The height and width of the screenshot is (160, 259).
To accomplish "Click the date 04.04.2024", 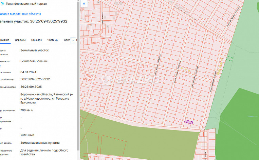I will coord(28,72).
